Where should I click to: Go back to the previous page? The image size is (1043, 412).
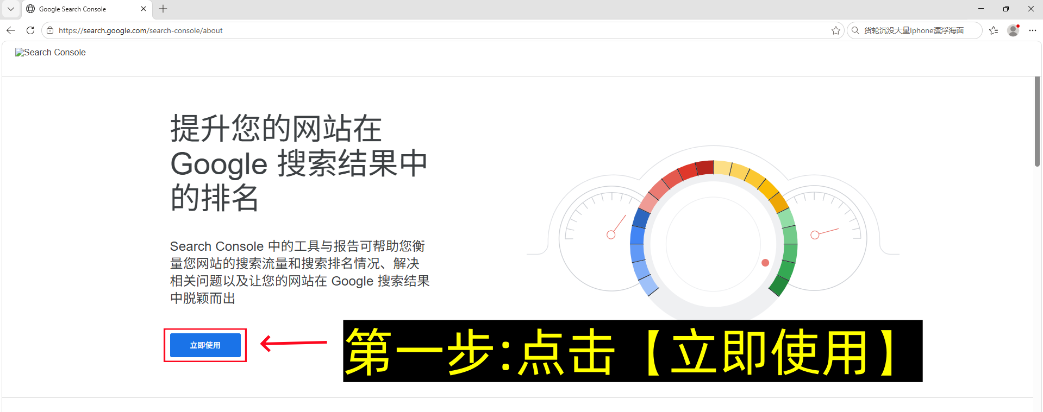pos(11,30)
